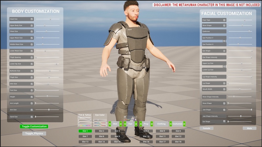Toggle the Head Size checkbox
The width and height of the screenshot is (262, 147).
[x=32, y=19]
